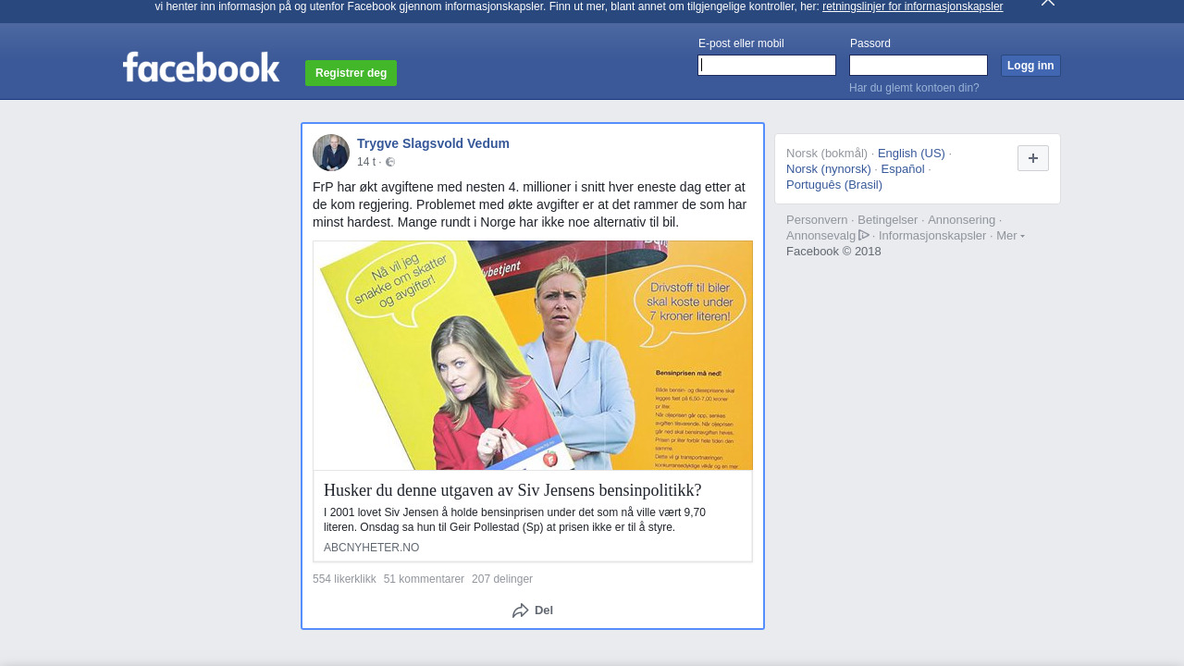This screenshot has height=666, width=1184.
Task: Open the Har du glemt kontoen din link
Action: [914, 88]
